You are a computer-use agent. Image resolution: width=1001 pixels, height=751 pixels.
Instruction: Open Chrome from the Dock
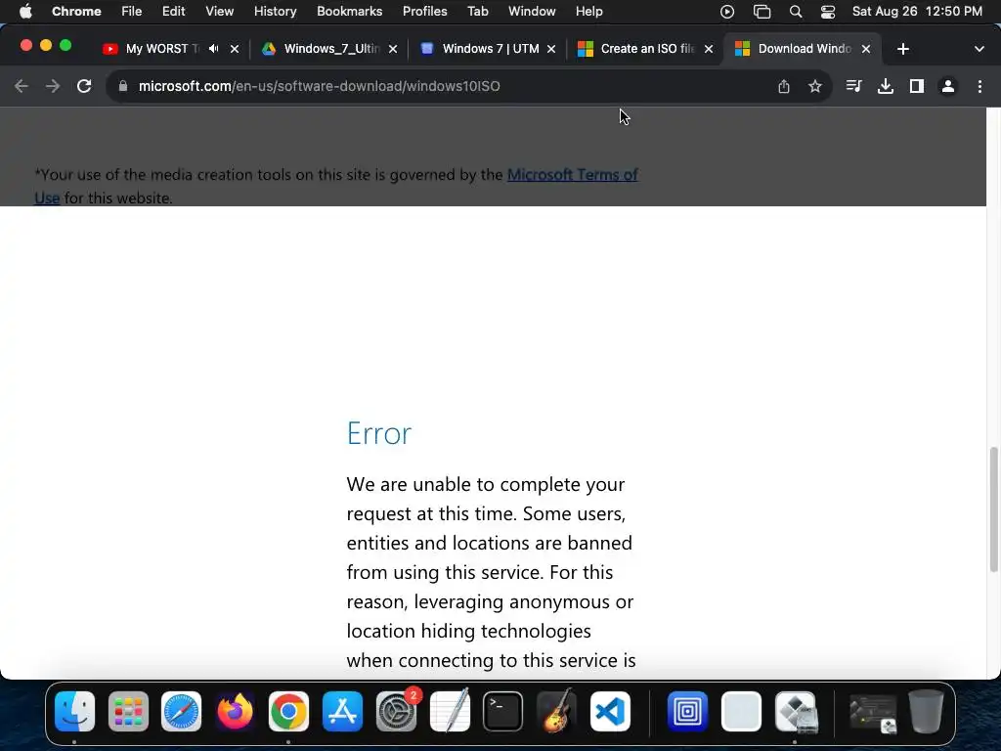pyautogui.click(x=288, y=712)
